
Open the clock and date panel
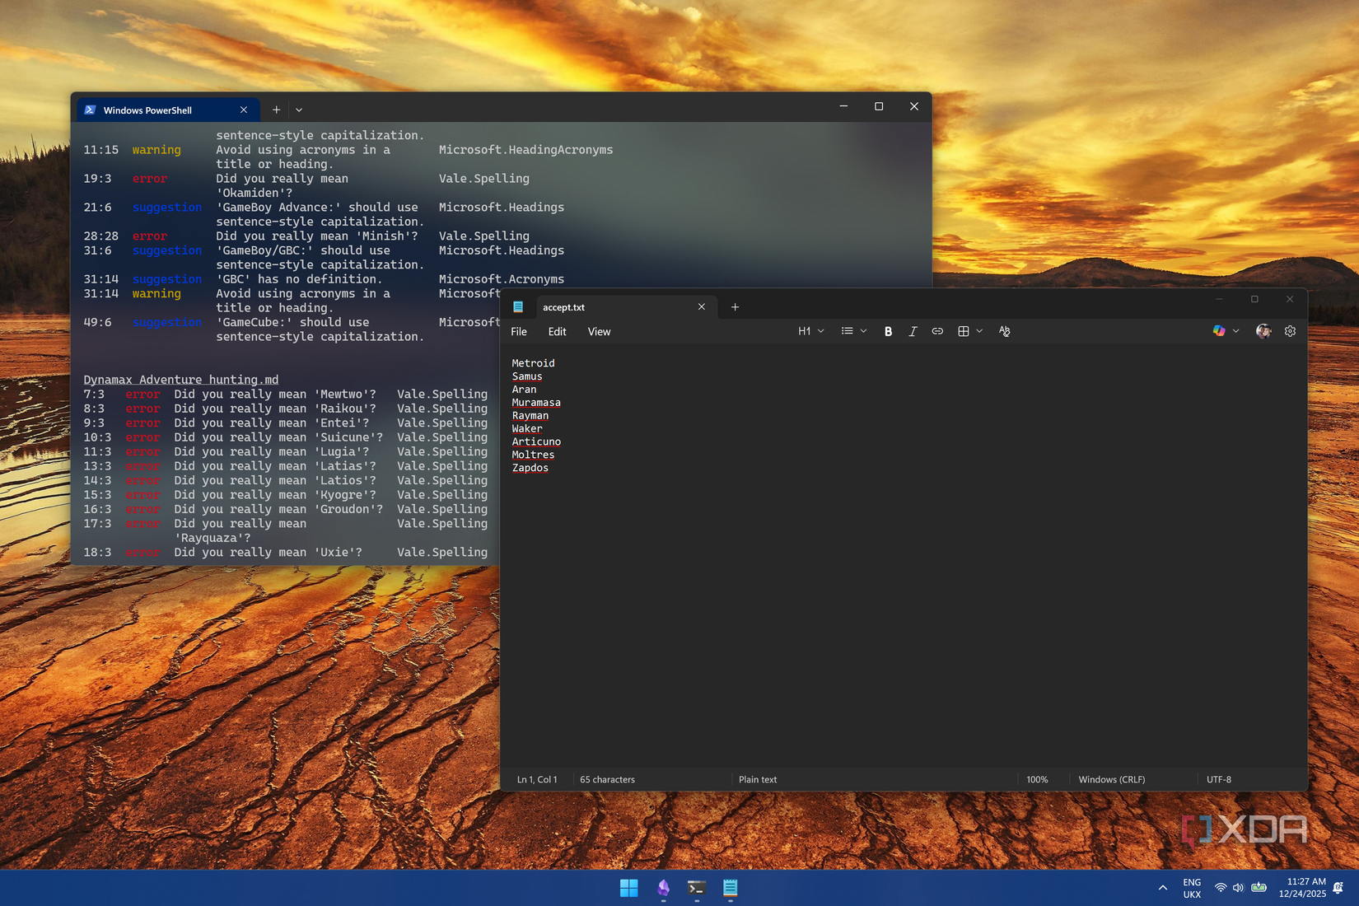click(x=1302, y=888)
